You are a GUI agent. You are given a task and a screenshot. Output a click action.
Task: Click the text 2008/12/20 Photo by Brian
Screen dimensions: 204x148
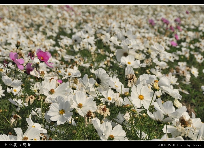click(179, 145)
